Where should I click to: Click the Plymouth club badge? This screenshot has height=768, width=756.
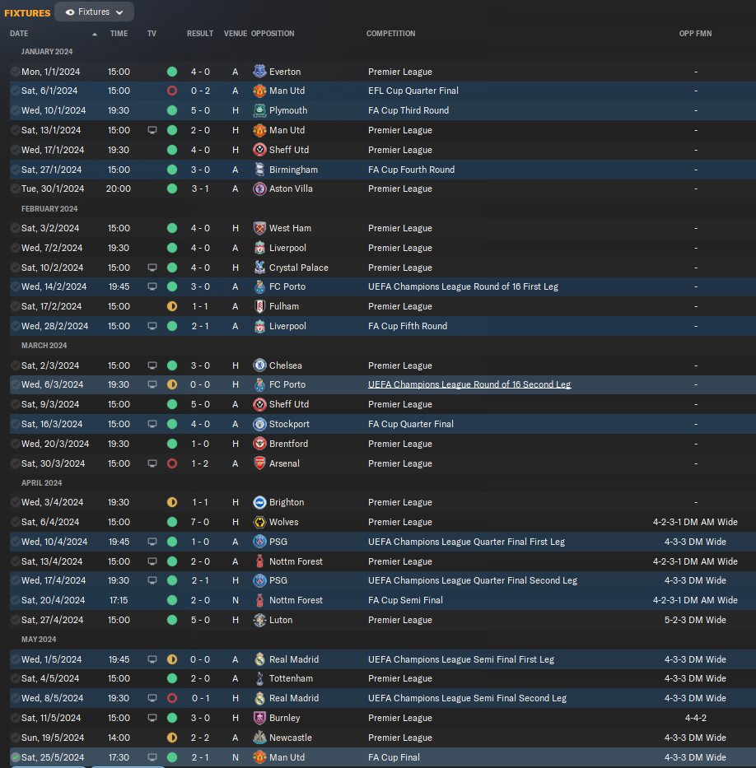259,110
